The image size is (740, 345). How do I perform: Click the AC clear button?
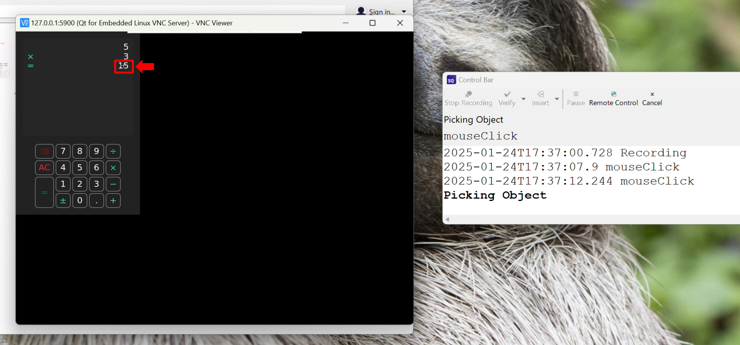pyautogui.click(x=44, y=168)
